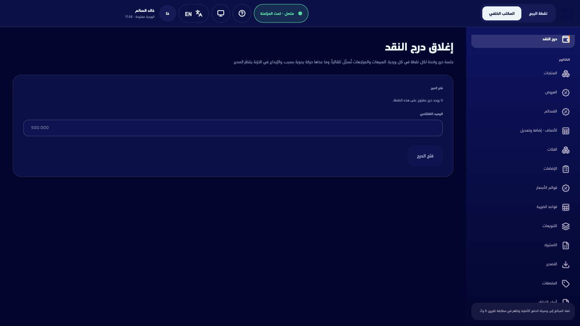Open الأصناف · إضافة وتعديل menu entry

pos(523,131)
